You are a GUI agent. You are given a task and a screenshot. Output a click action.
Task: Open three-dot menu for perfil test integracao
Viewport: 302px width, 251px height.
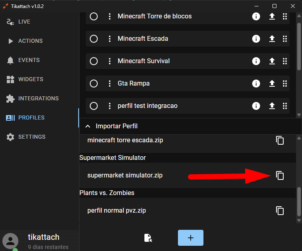tap(110, 106)
